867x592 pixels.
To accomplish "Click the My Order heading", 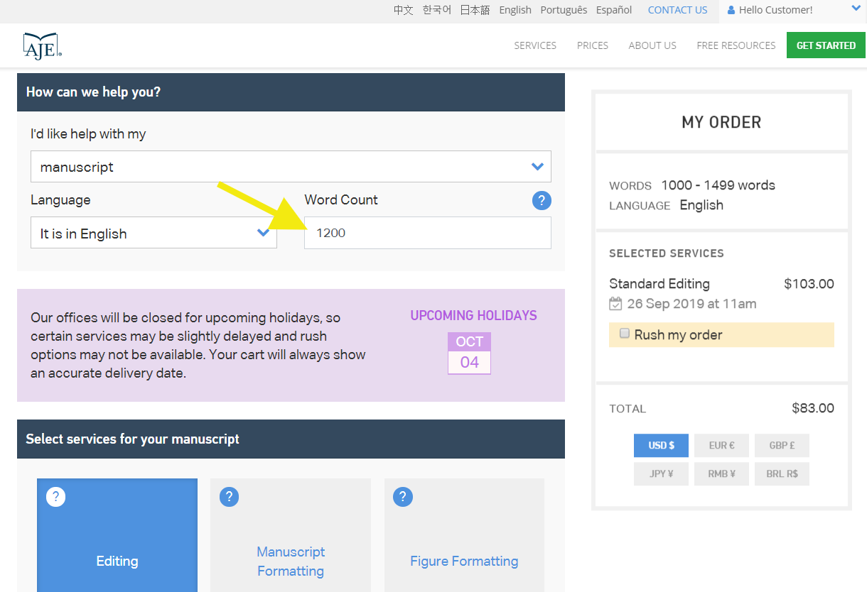I will tap(721, 122).
